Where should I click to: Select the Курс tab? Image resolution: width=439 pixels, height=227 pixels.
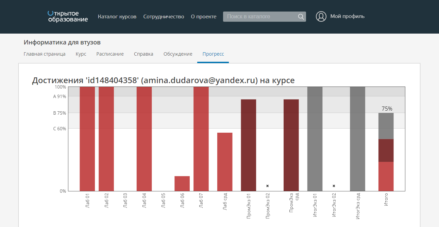81,54
